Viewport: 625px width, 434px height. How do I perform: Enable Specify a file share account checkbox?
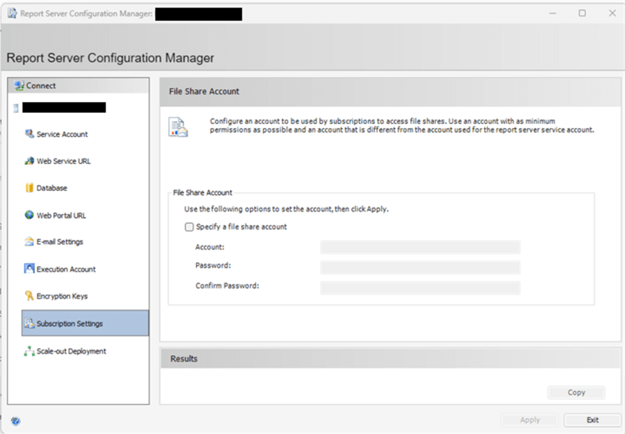[x=189, y=227]
